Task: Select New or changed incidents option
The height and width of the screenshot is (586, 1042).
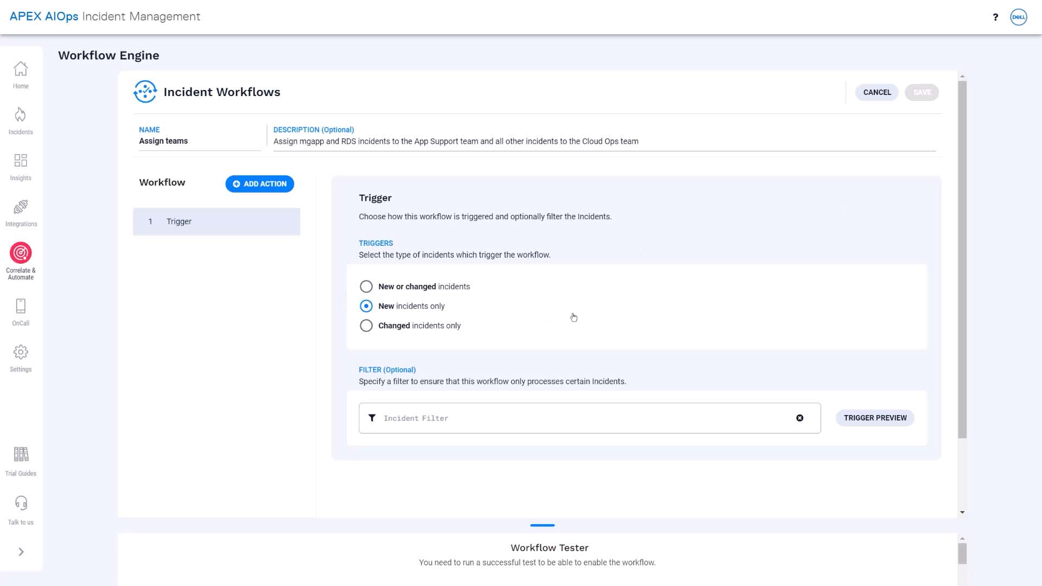Action: tap(366, 286)
